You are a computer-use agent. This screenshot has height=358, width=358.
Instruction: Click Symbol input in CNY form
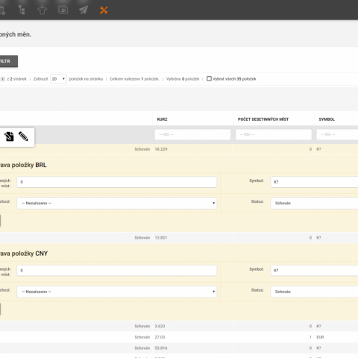point(314,271)
